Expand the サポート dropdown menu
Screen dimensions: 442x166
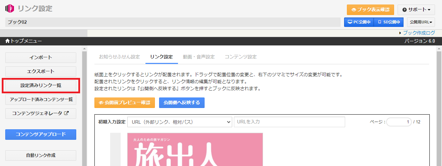pyautogui.click(x=416, y=9)
